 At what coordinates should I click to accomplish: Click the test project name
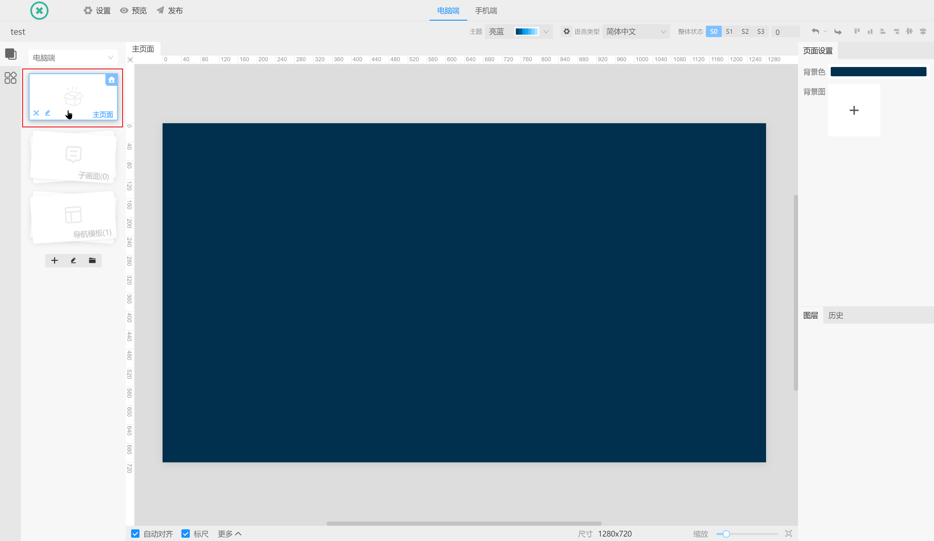(18, 32)
